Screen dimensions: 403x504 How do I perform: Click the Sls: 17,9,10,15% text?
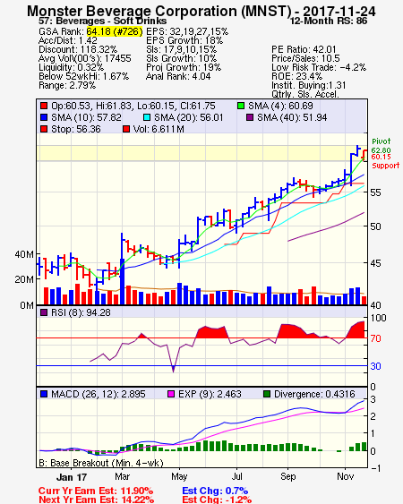click(x=182, y=49)
